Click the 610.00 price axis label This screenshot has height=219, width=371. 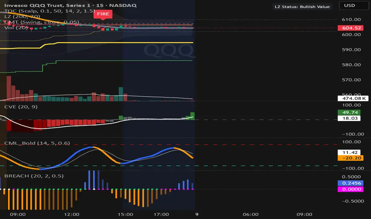tap(351, 20)
